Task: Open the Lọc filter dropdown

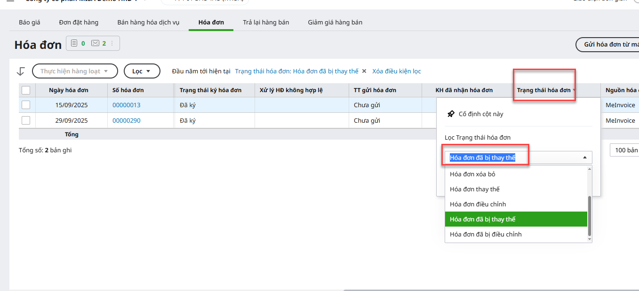Action: pos(141,71)
